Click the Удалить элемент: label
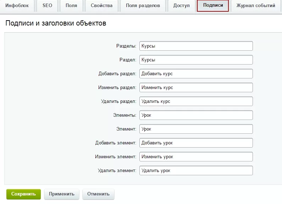The image size is (282, 204). (x=117, y=171)
